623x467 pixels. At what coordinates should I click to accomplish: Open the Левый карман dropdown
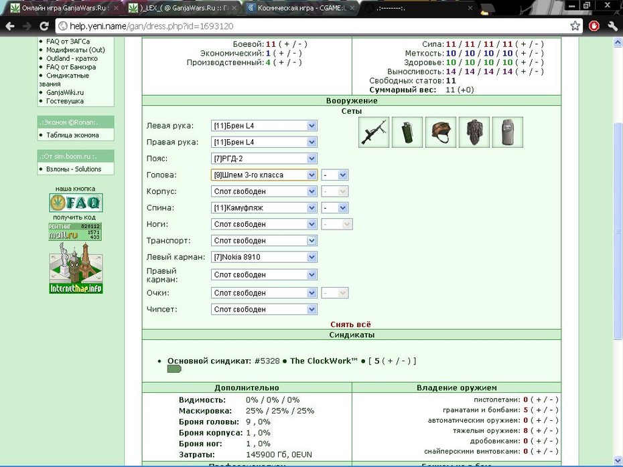tap(264, 257)
